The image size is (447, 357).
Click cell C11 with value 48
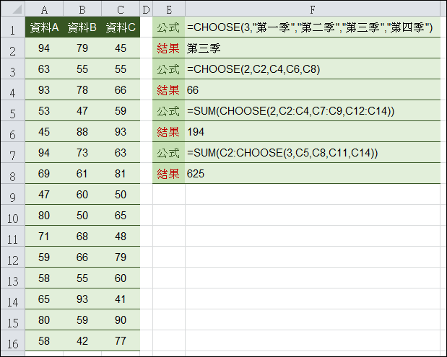(121, 236)
